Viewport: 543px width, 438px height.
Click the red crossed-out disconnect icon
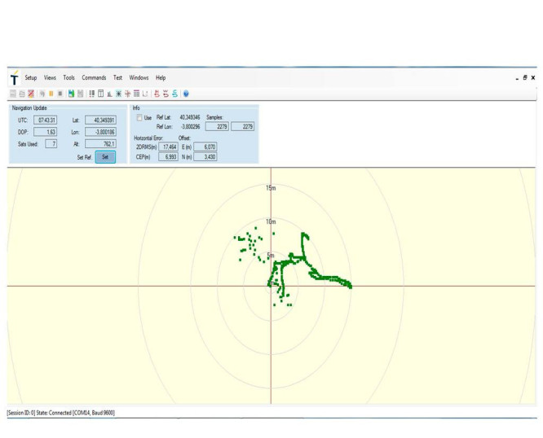coord(31,94)
